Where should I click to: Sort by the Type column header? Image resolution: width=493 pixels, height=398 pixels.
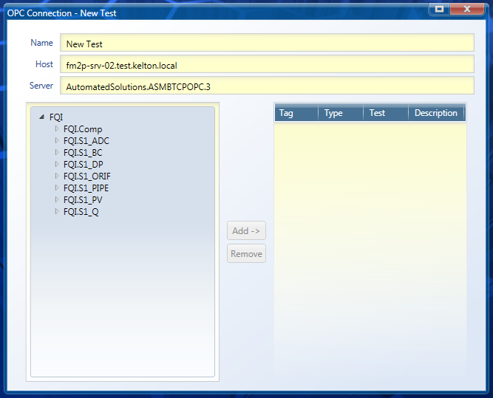pyautogui.click(x=341, y=113)
